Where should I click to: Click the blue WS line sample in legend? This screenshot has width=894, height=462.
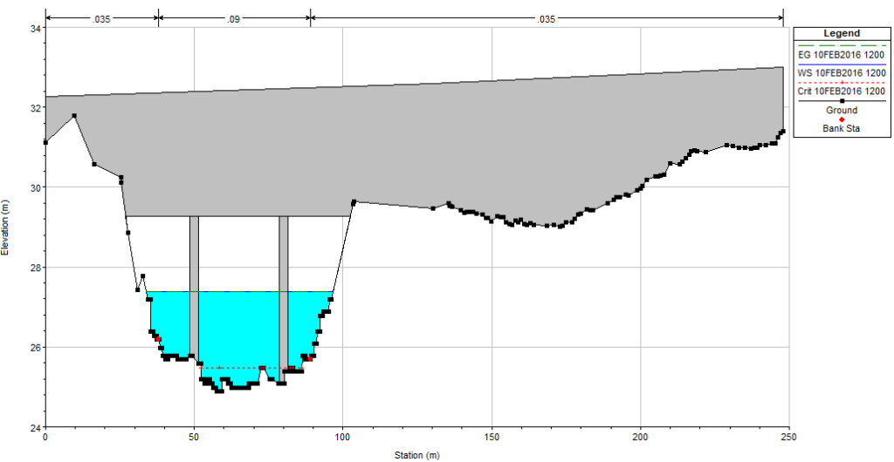842,65
